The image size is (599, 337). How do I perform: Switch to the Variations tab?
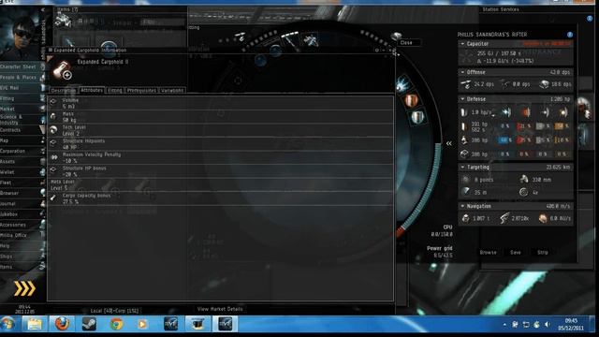(x=172, y=91)
